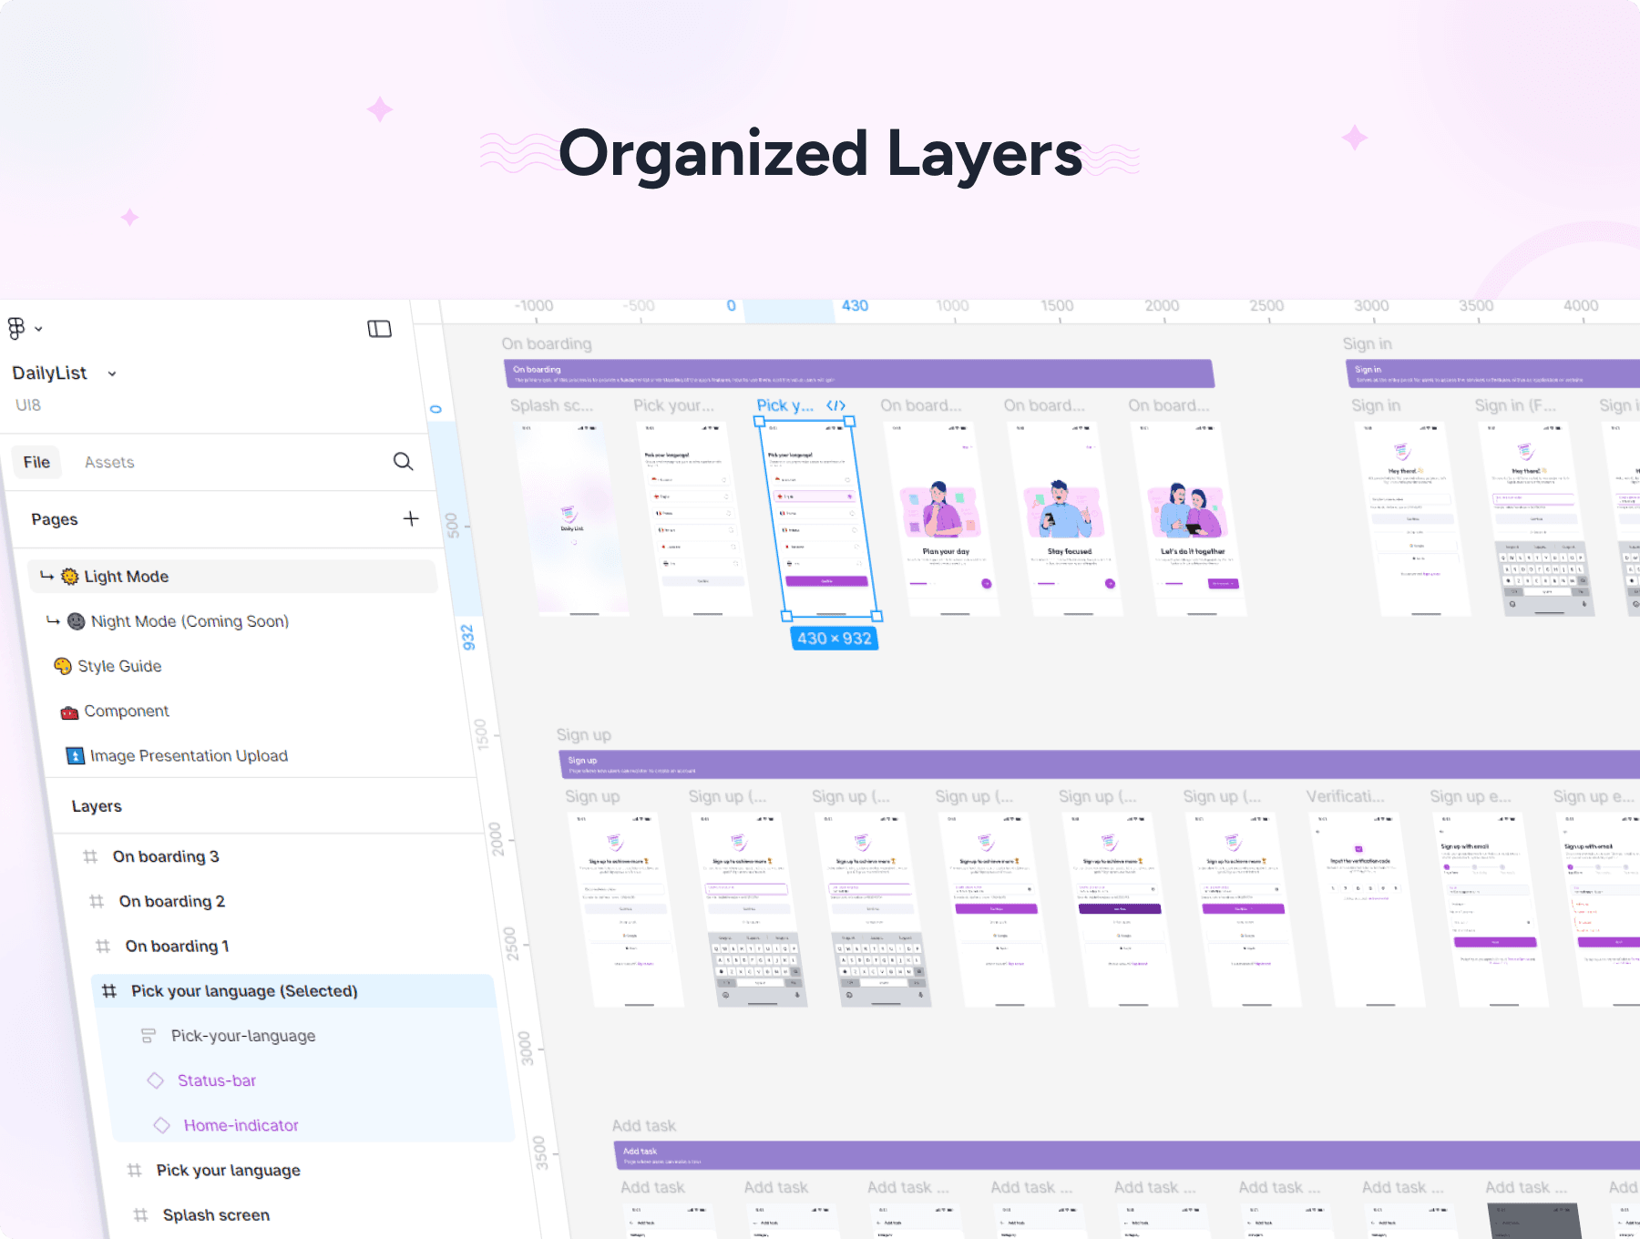Image resolution: width=1640 pixels, height=1239 pixels.
Task: Open the Component page
Action: (x=127, y=711)
